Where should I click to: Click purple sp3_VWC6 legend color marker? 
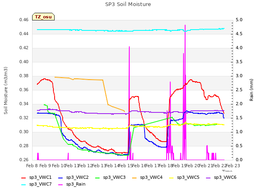point(208,178)
